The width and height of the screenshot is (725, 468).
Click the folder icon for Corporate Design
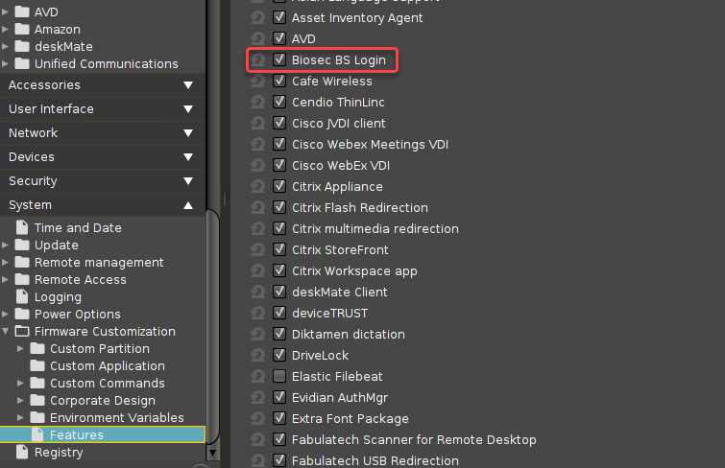37,401
